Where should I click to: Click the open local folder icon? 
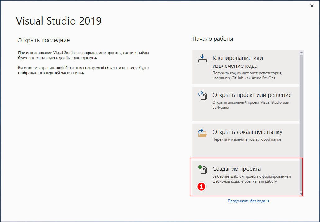(203, 133)
